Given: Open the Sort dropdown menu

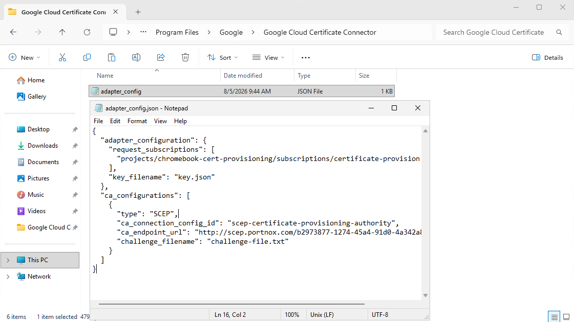Looking at the screenshot, I should [223, 57].
